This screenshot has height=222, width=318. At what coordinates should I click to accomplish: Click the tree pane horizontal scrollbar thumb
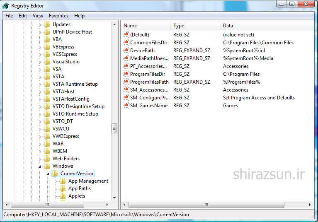[47, 205]
